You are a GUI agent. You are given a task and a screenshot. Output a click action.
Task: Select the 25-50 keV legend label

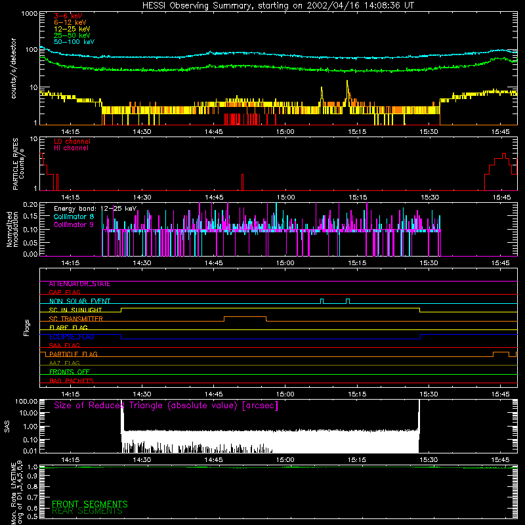[72, 35]
